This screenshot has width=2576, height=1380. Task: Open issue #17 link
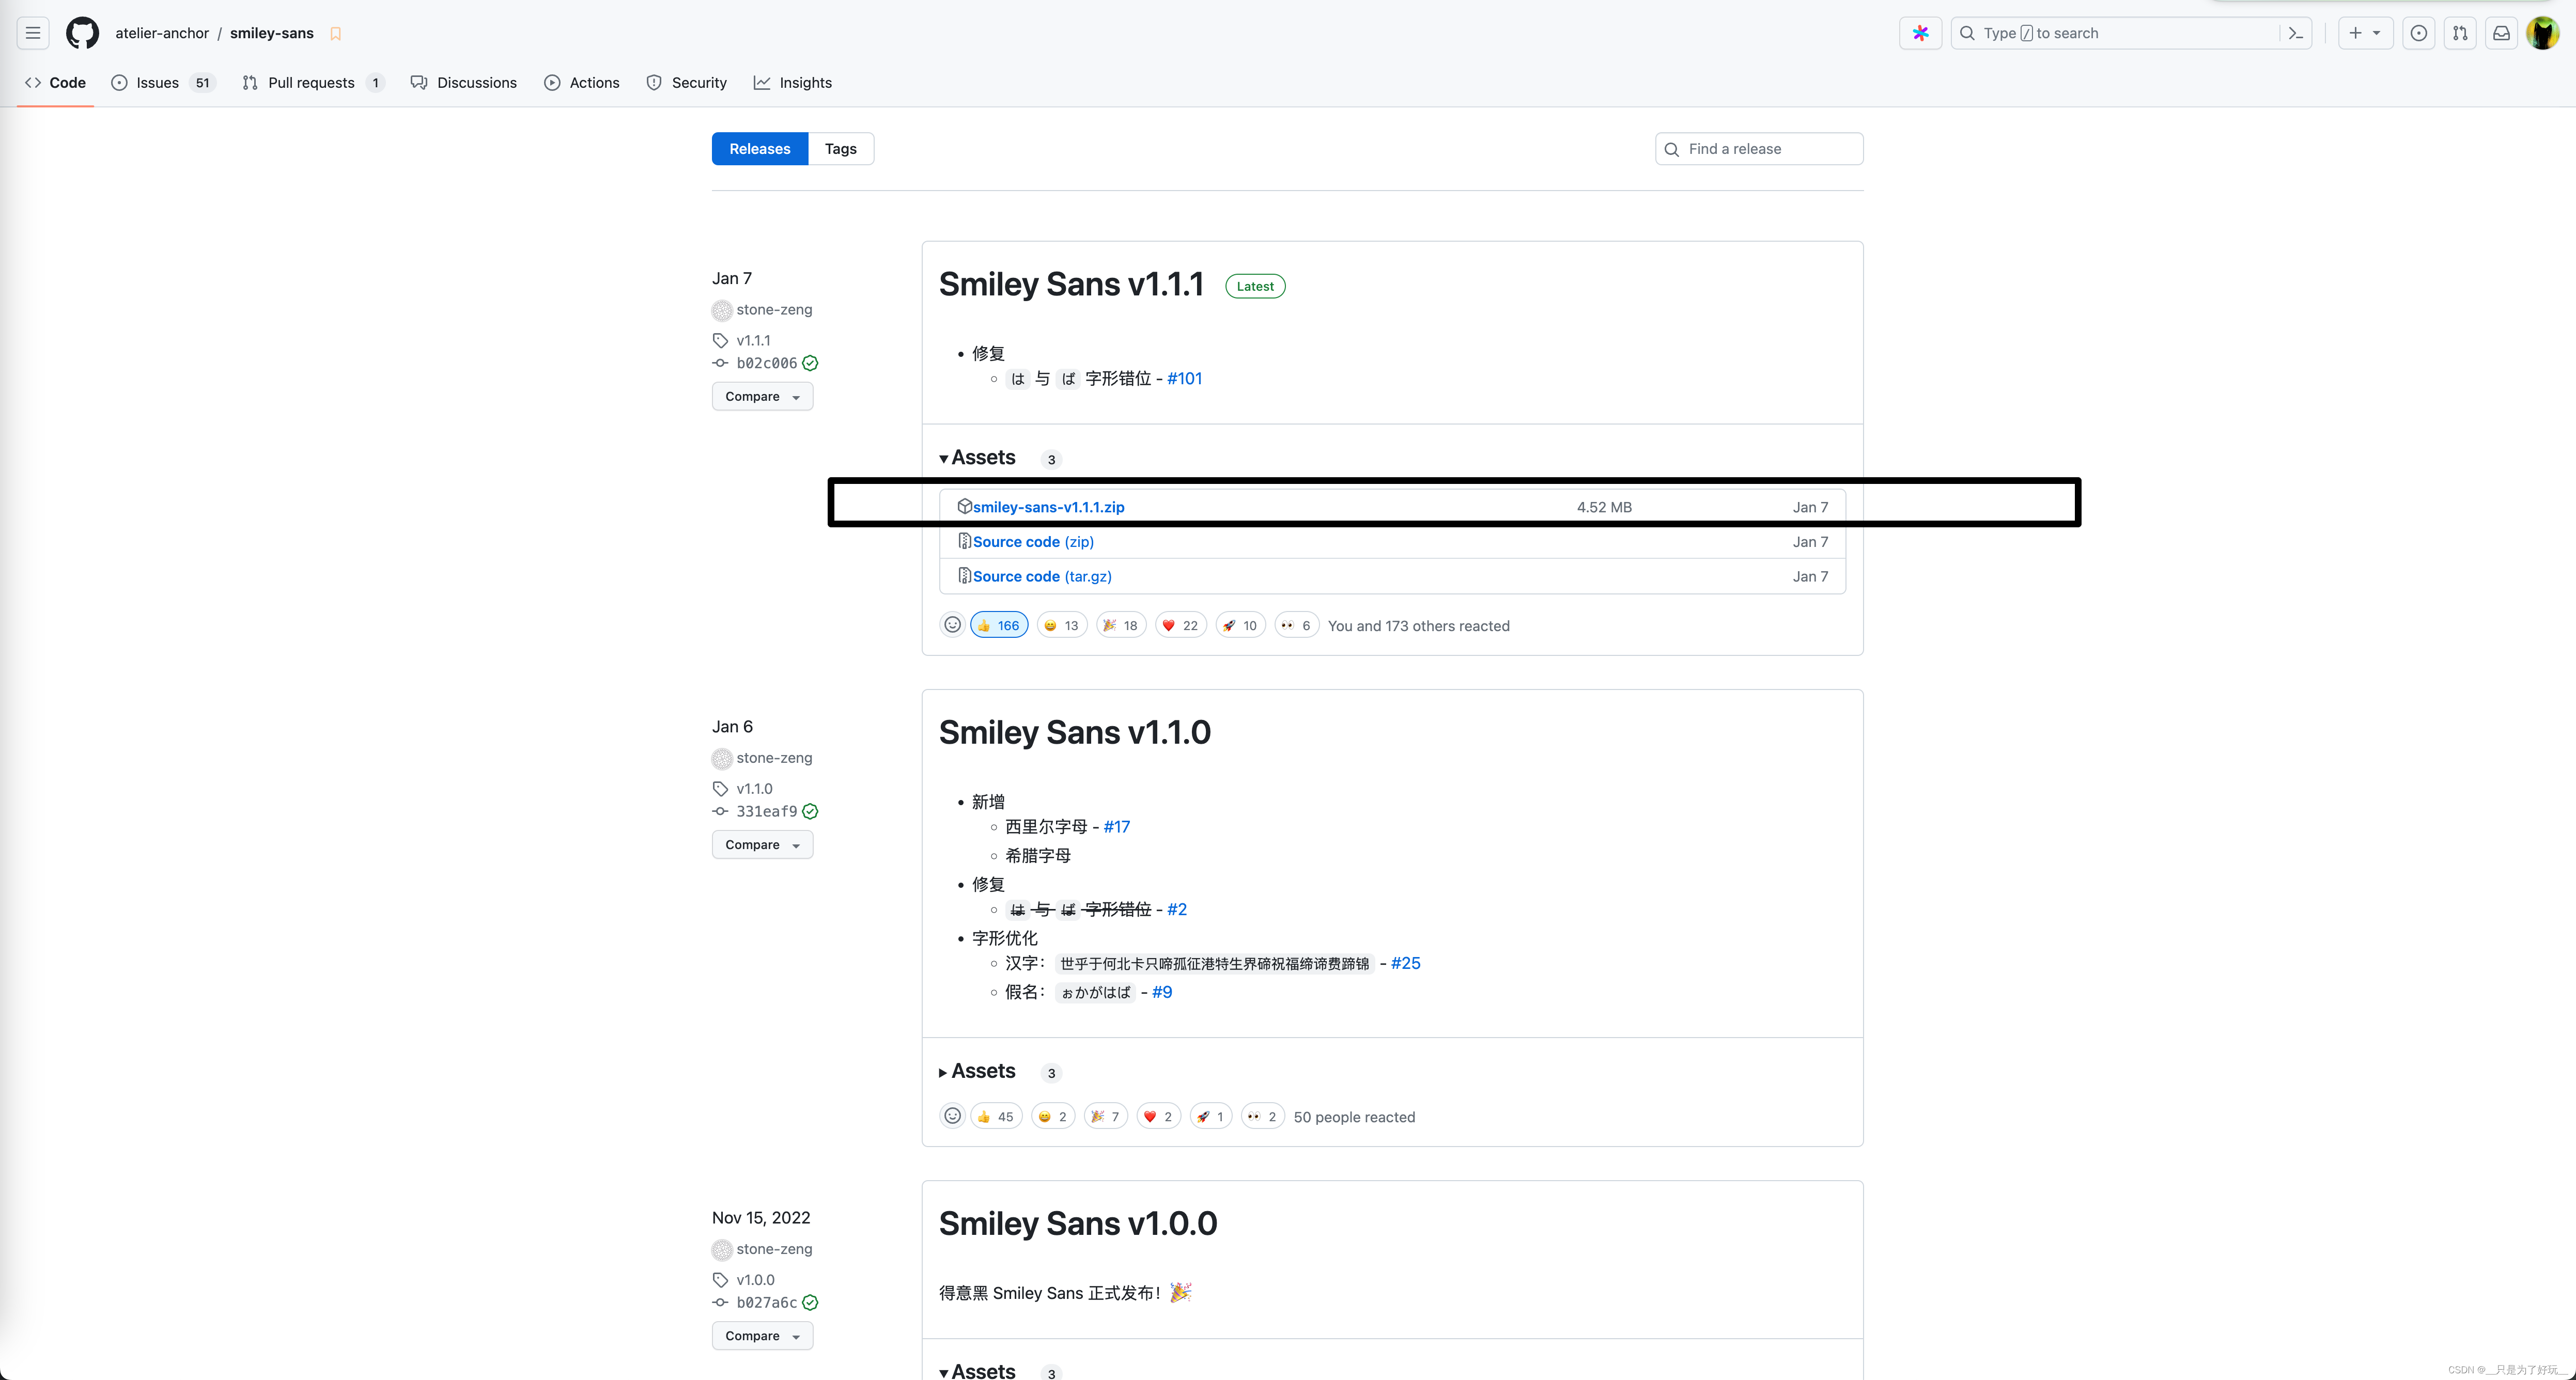1116,826
